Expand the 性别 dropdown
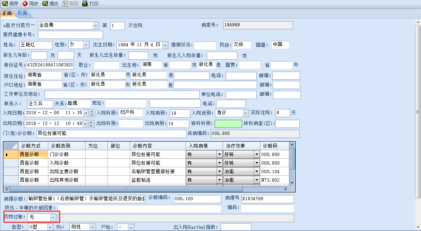 click(86, 45)
